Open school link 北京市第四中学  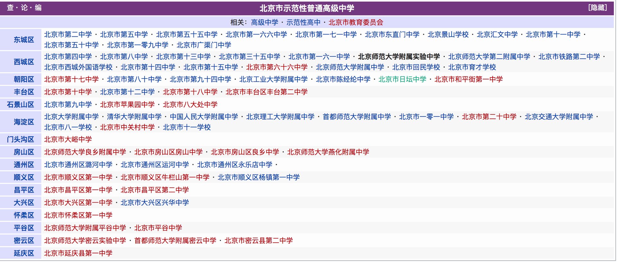point(68,57)
